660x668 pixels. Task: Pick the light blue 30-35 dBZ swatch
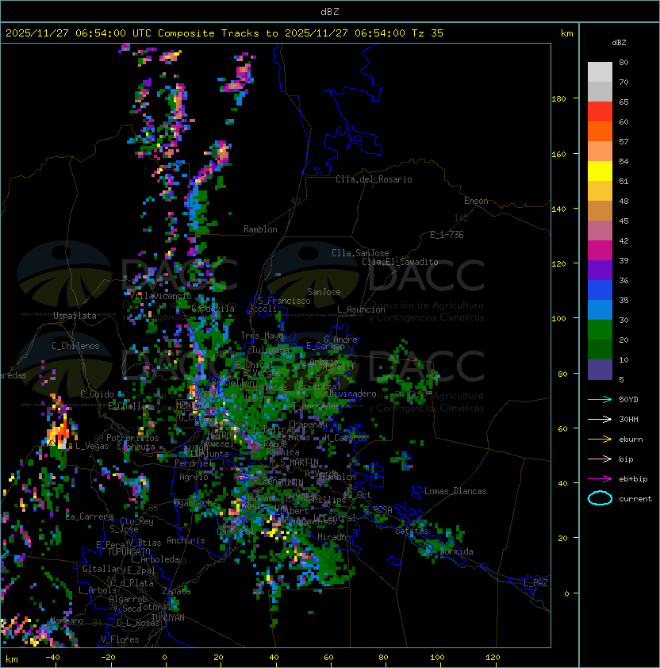[x=600, y=310]
